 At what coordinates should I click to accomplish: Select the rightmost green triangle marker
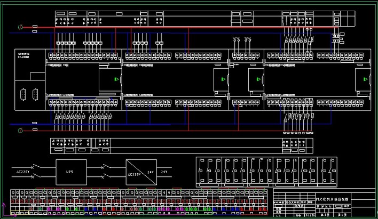[x=365, y=79]
